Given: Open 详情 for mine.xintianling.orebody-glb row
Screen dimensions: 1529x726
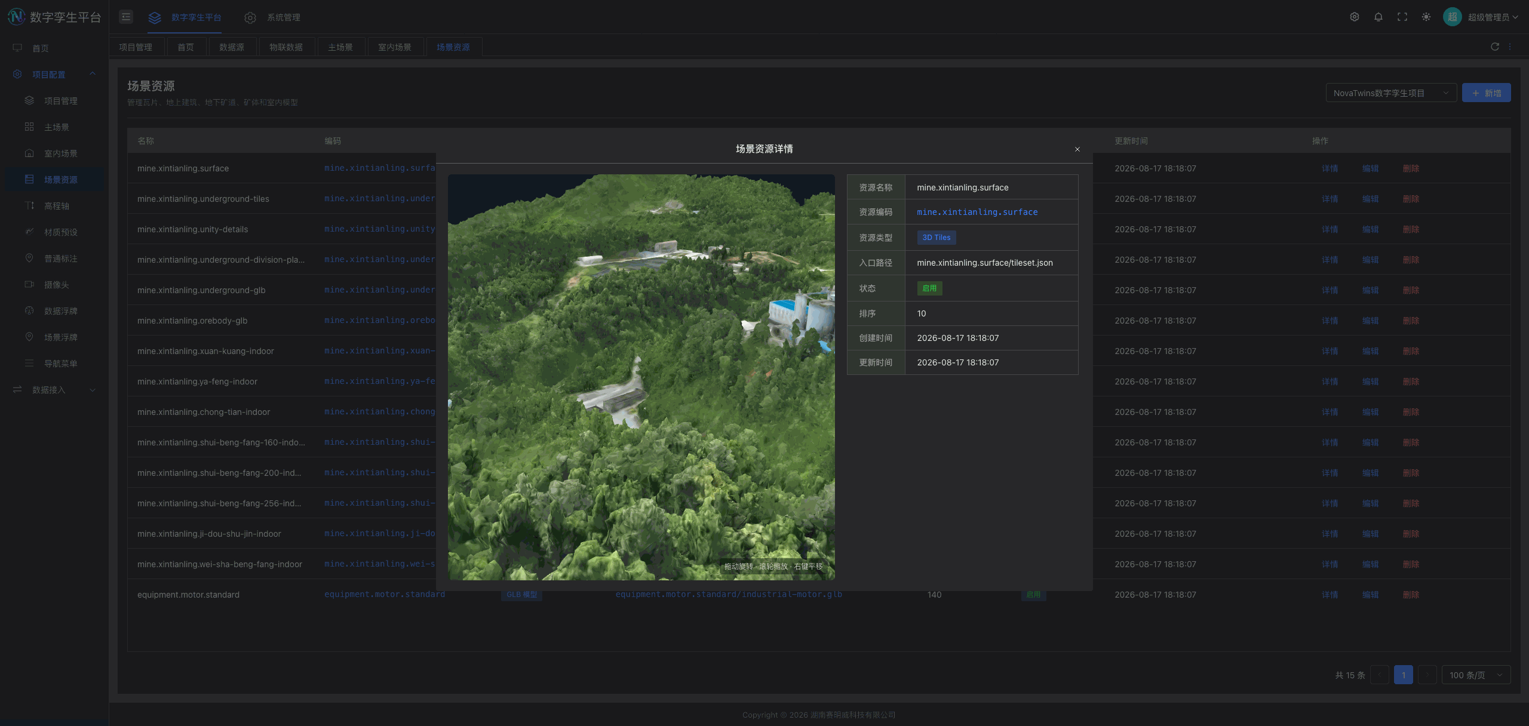Looking at the screenshot, I should [1330, 321].
